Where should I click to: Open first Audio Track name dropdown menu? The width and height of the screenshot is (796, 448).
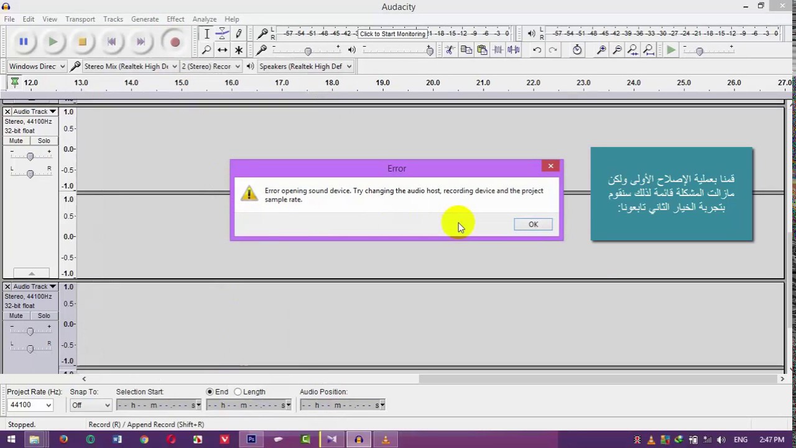pos(34,112)
